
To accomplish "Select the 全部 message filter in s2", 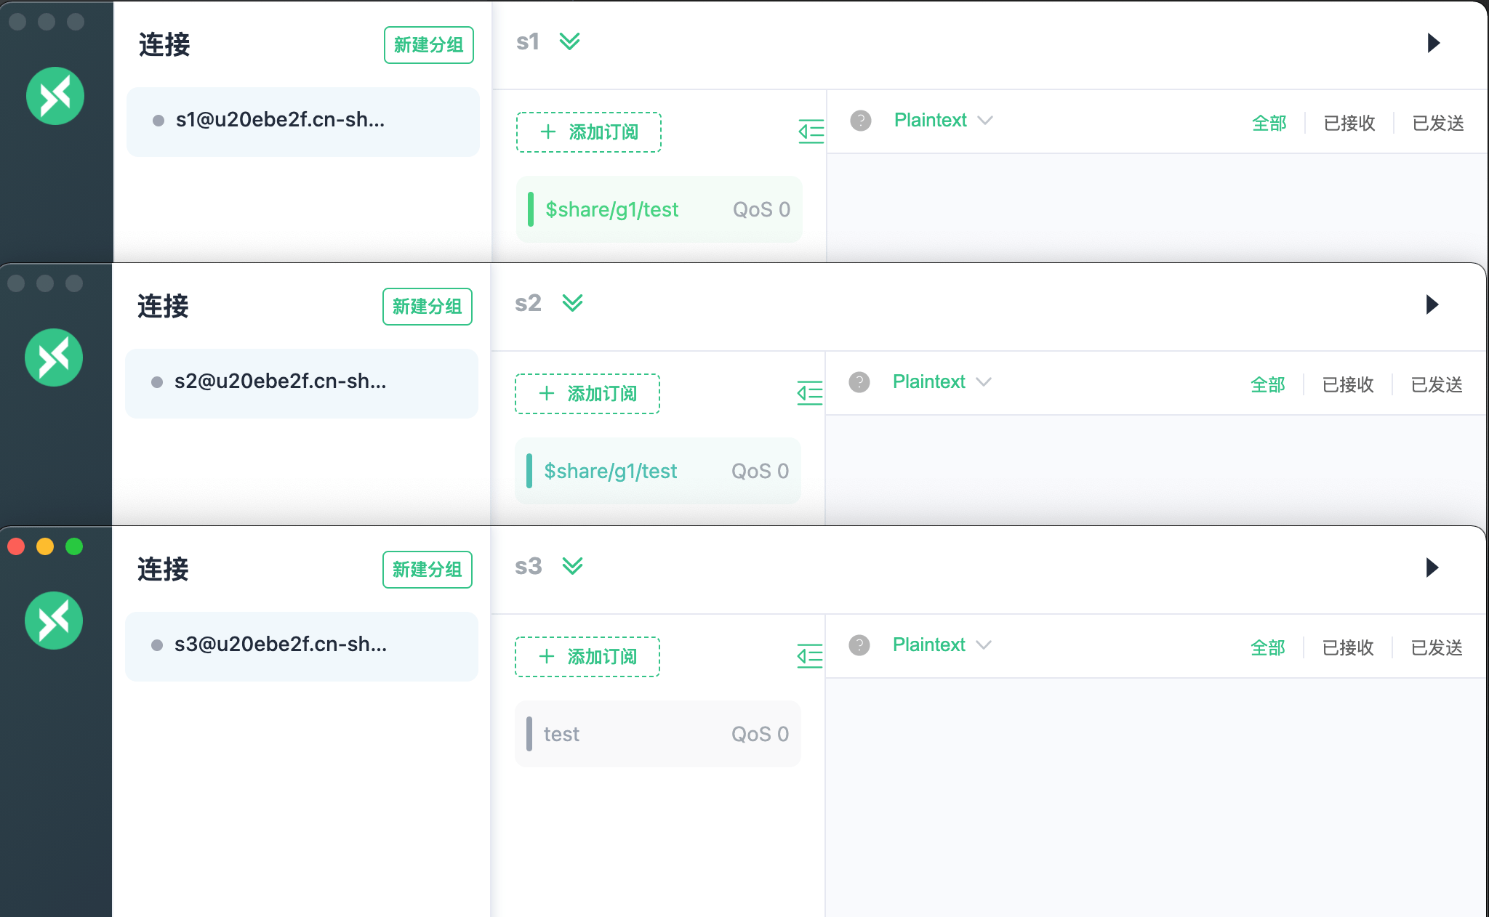I will pos(1268,384).
